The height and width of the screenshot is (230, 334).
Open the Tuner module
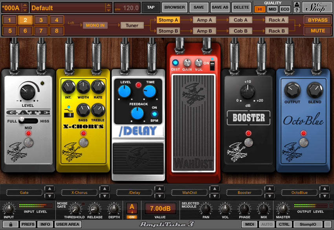coord(132,26)
